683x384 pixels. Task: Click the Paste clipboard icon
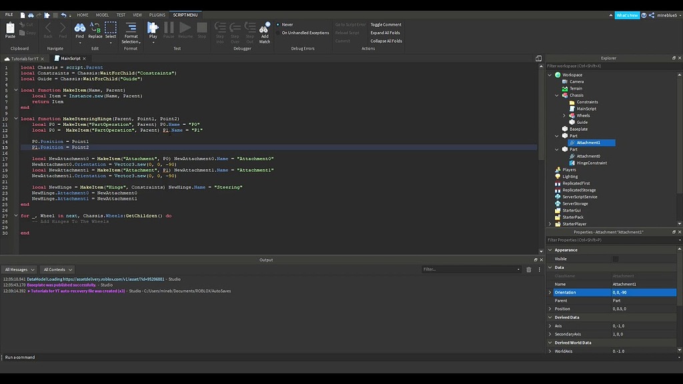coord(10,29)
